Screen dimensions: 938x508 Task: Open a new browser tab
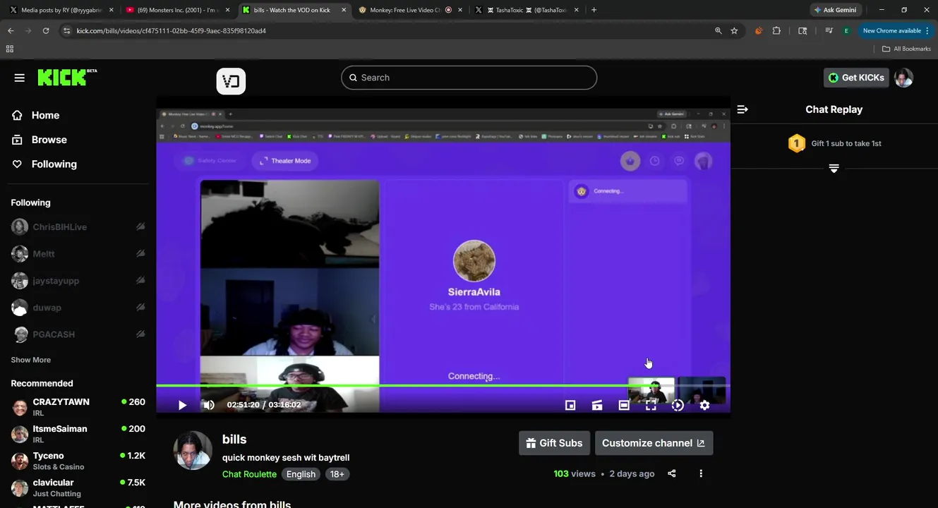594,10
